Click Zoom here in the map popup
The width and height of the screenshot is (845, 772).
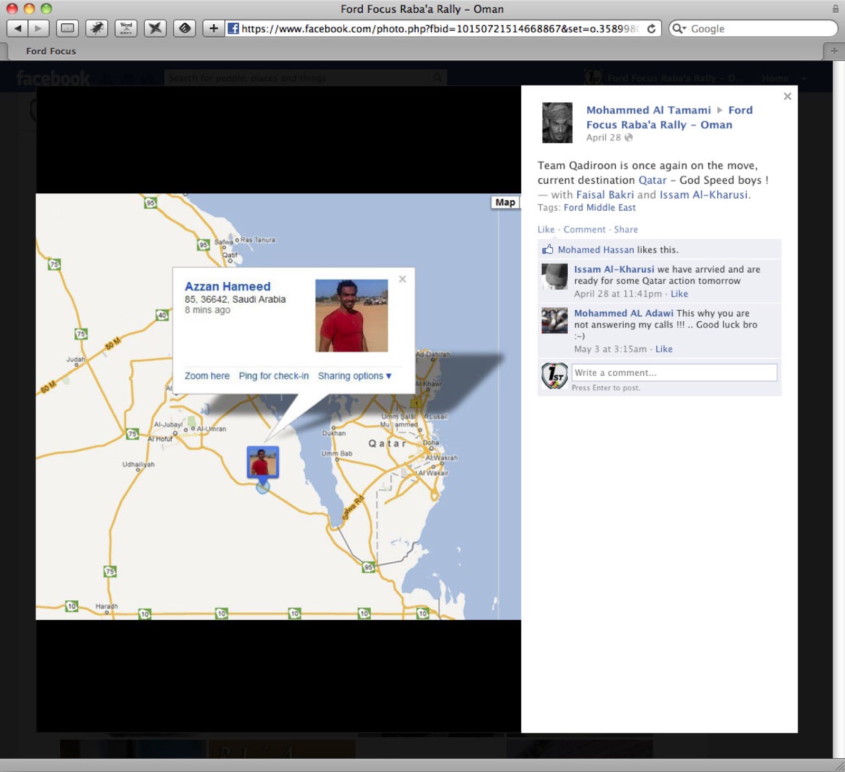207,376
